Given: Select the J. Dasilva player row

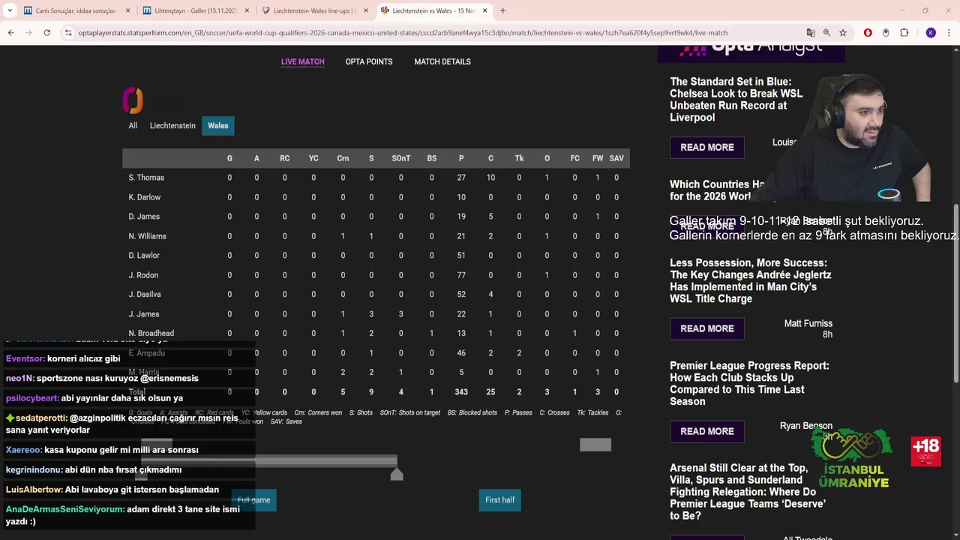Looking at the screenshot, I should coord(376,295).
